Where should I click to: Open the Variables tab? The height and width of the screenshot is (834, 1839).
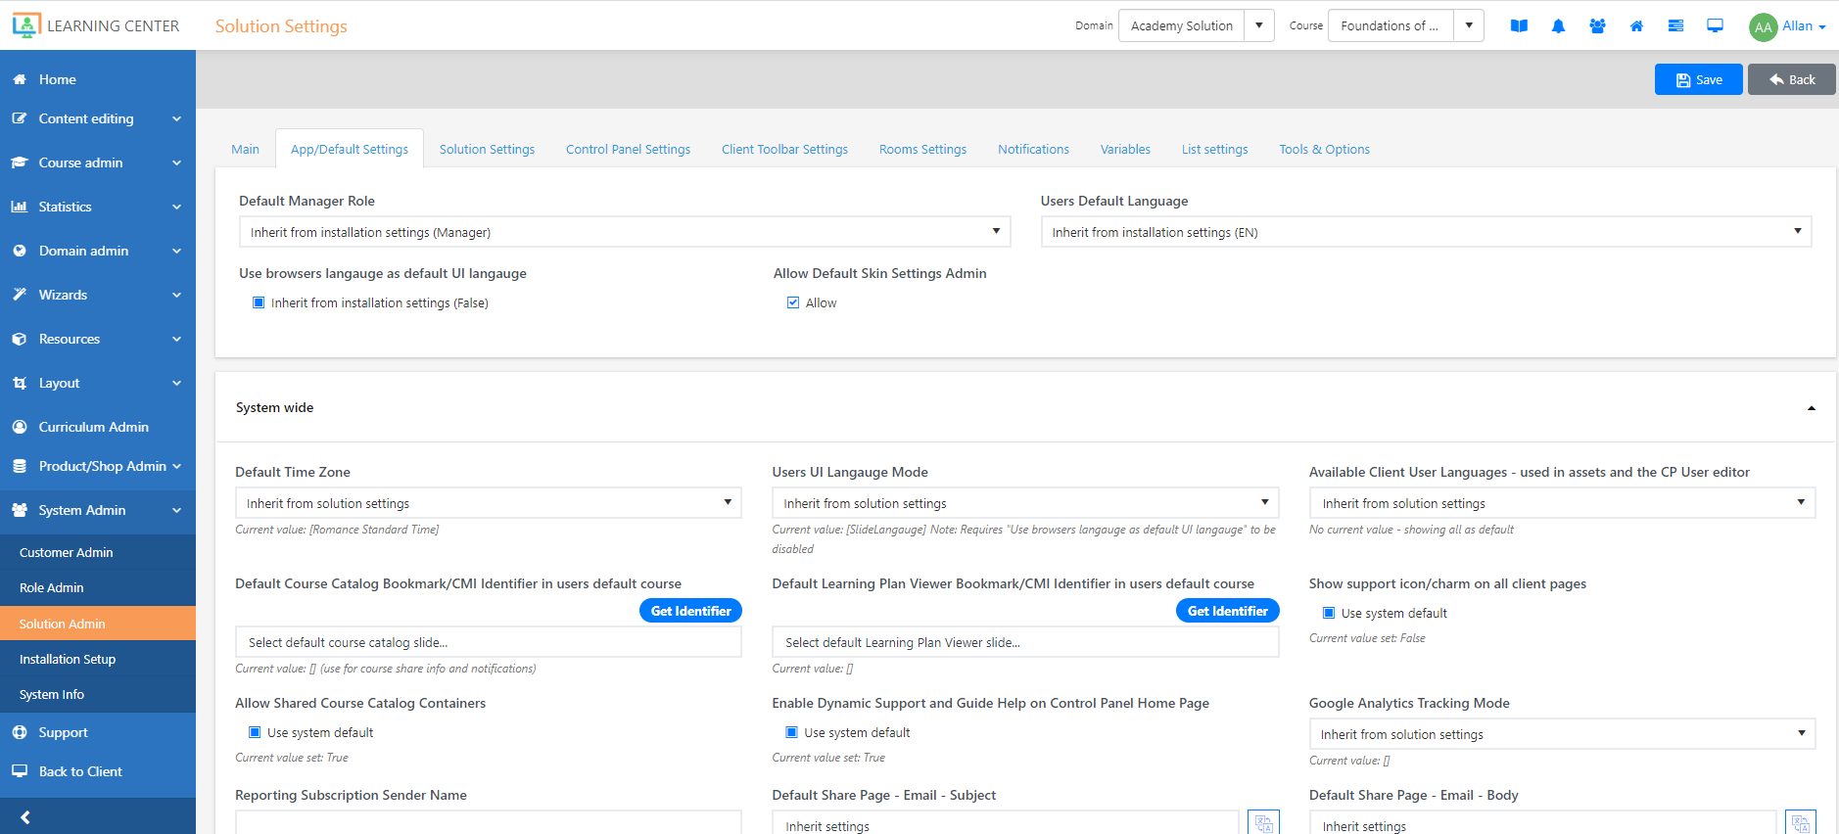1125,149
